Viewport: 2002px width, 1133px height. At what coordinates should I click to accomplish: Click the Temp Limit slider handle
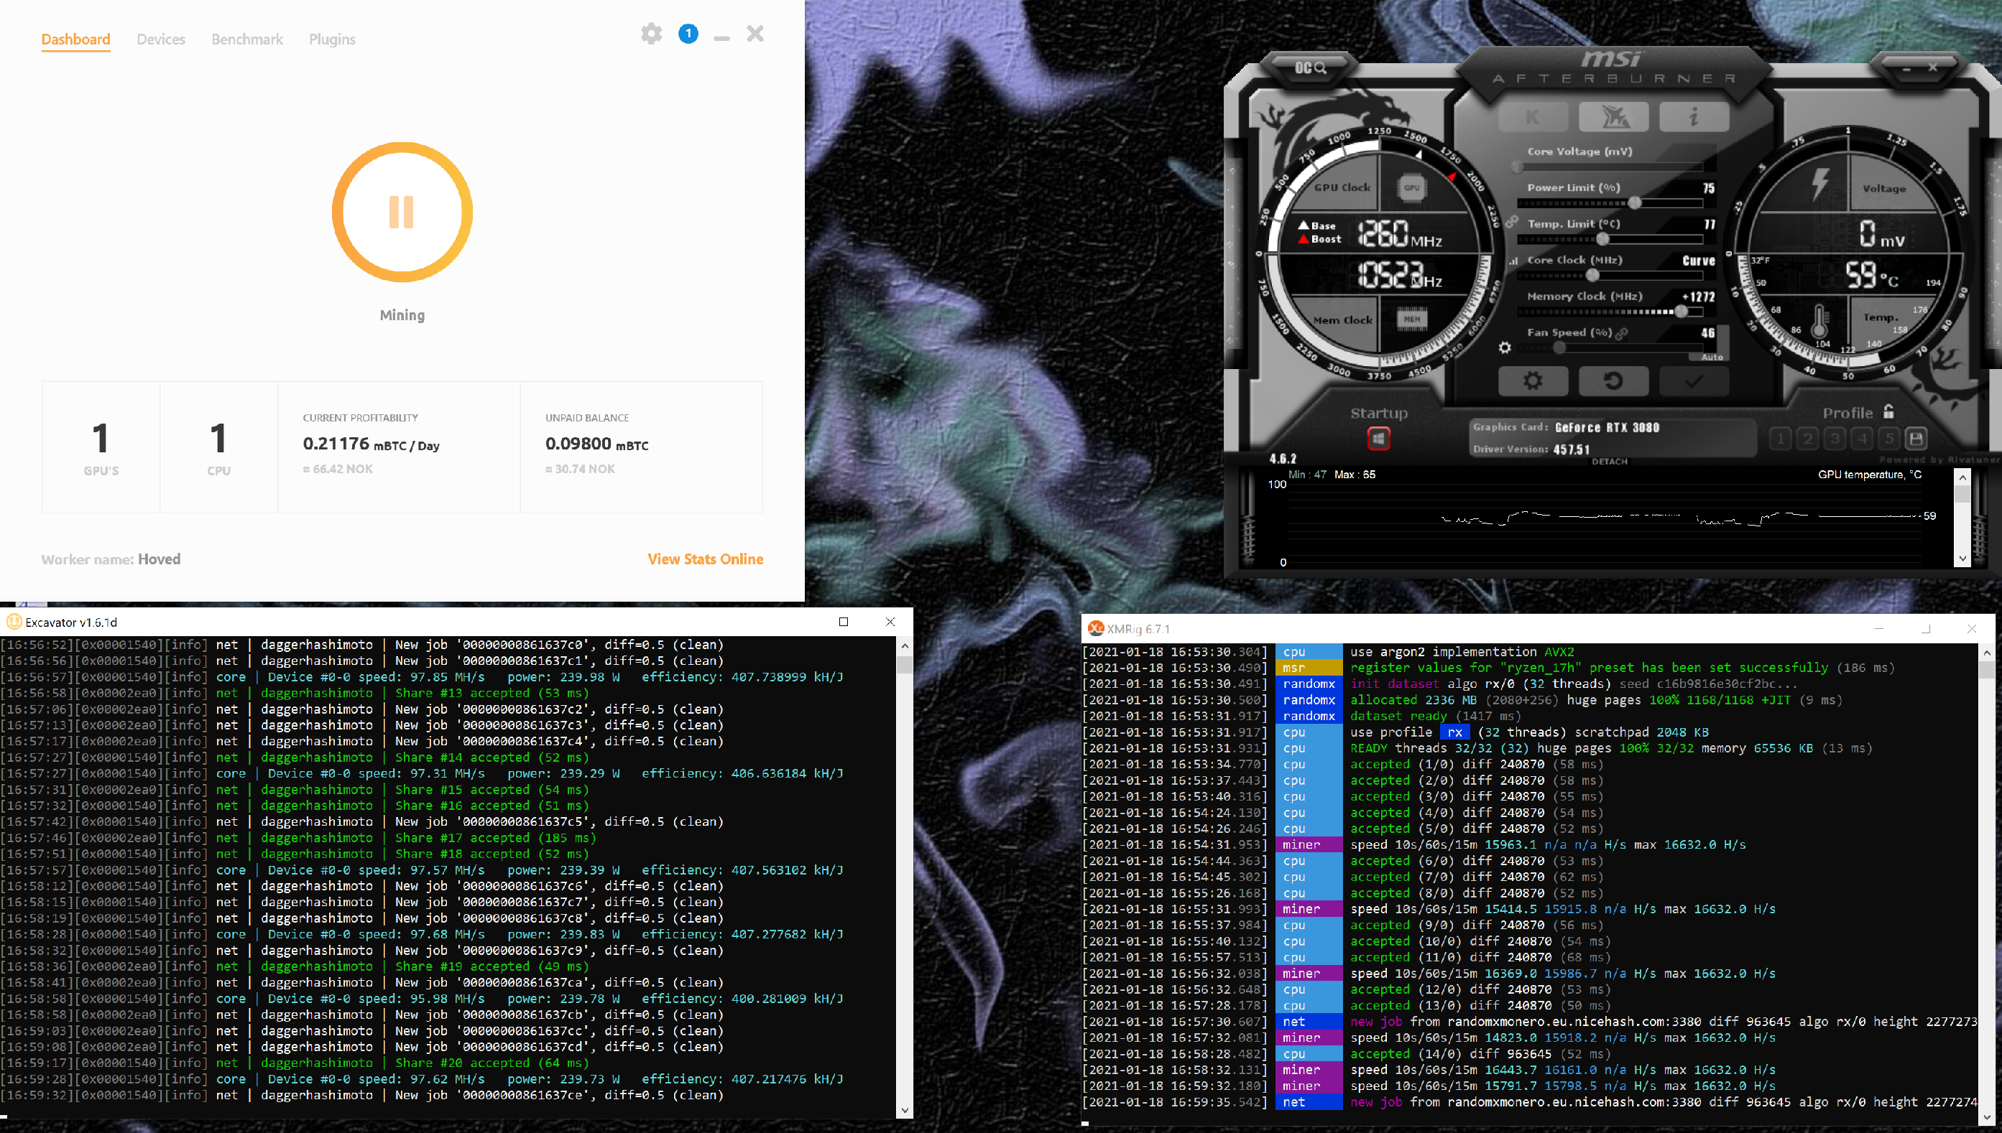click(x=1602, y=239)
